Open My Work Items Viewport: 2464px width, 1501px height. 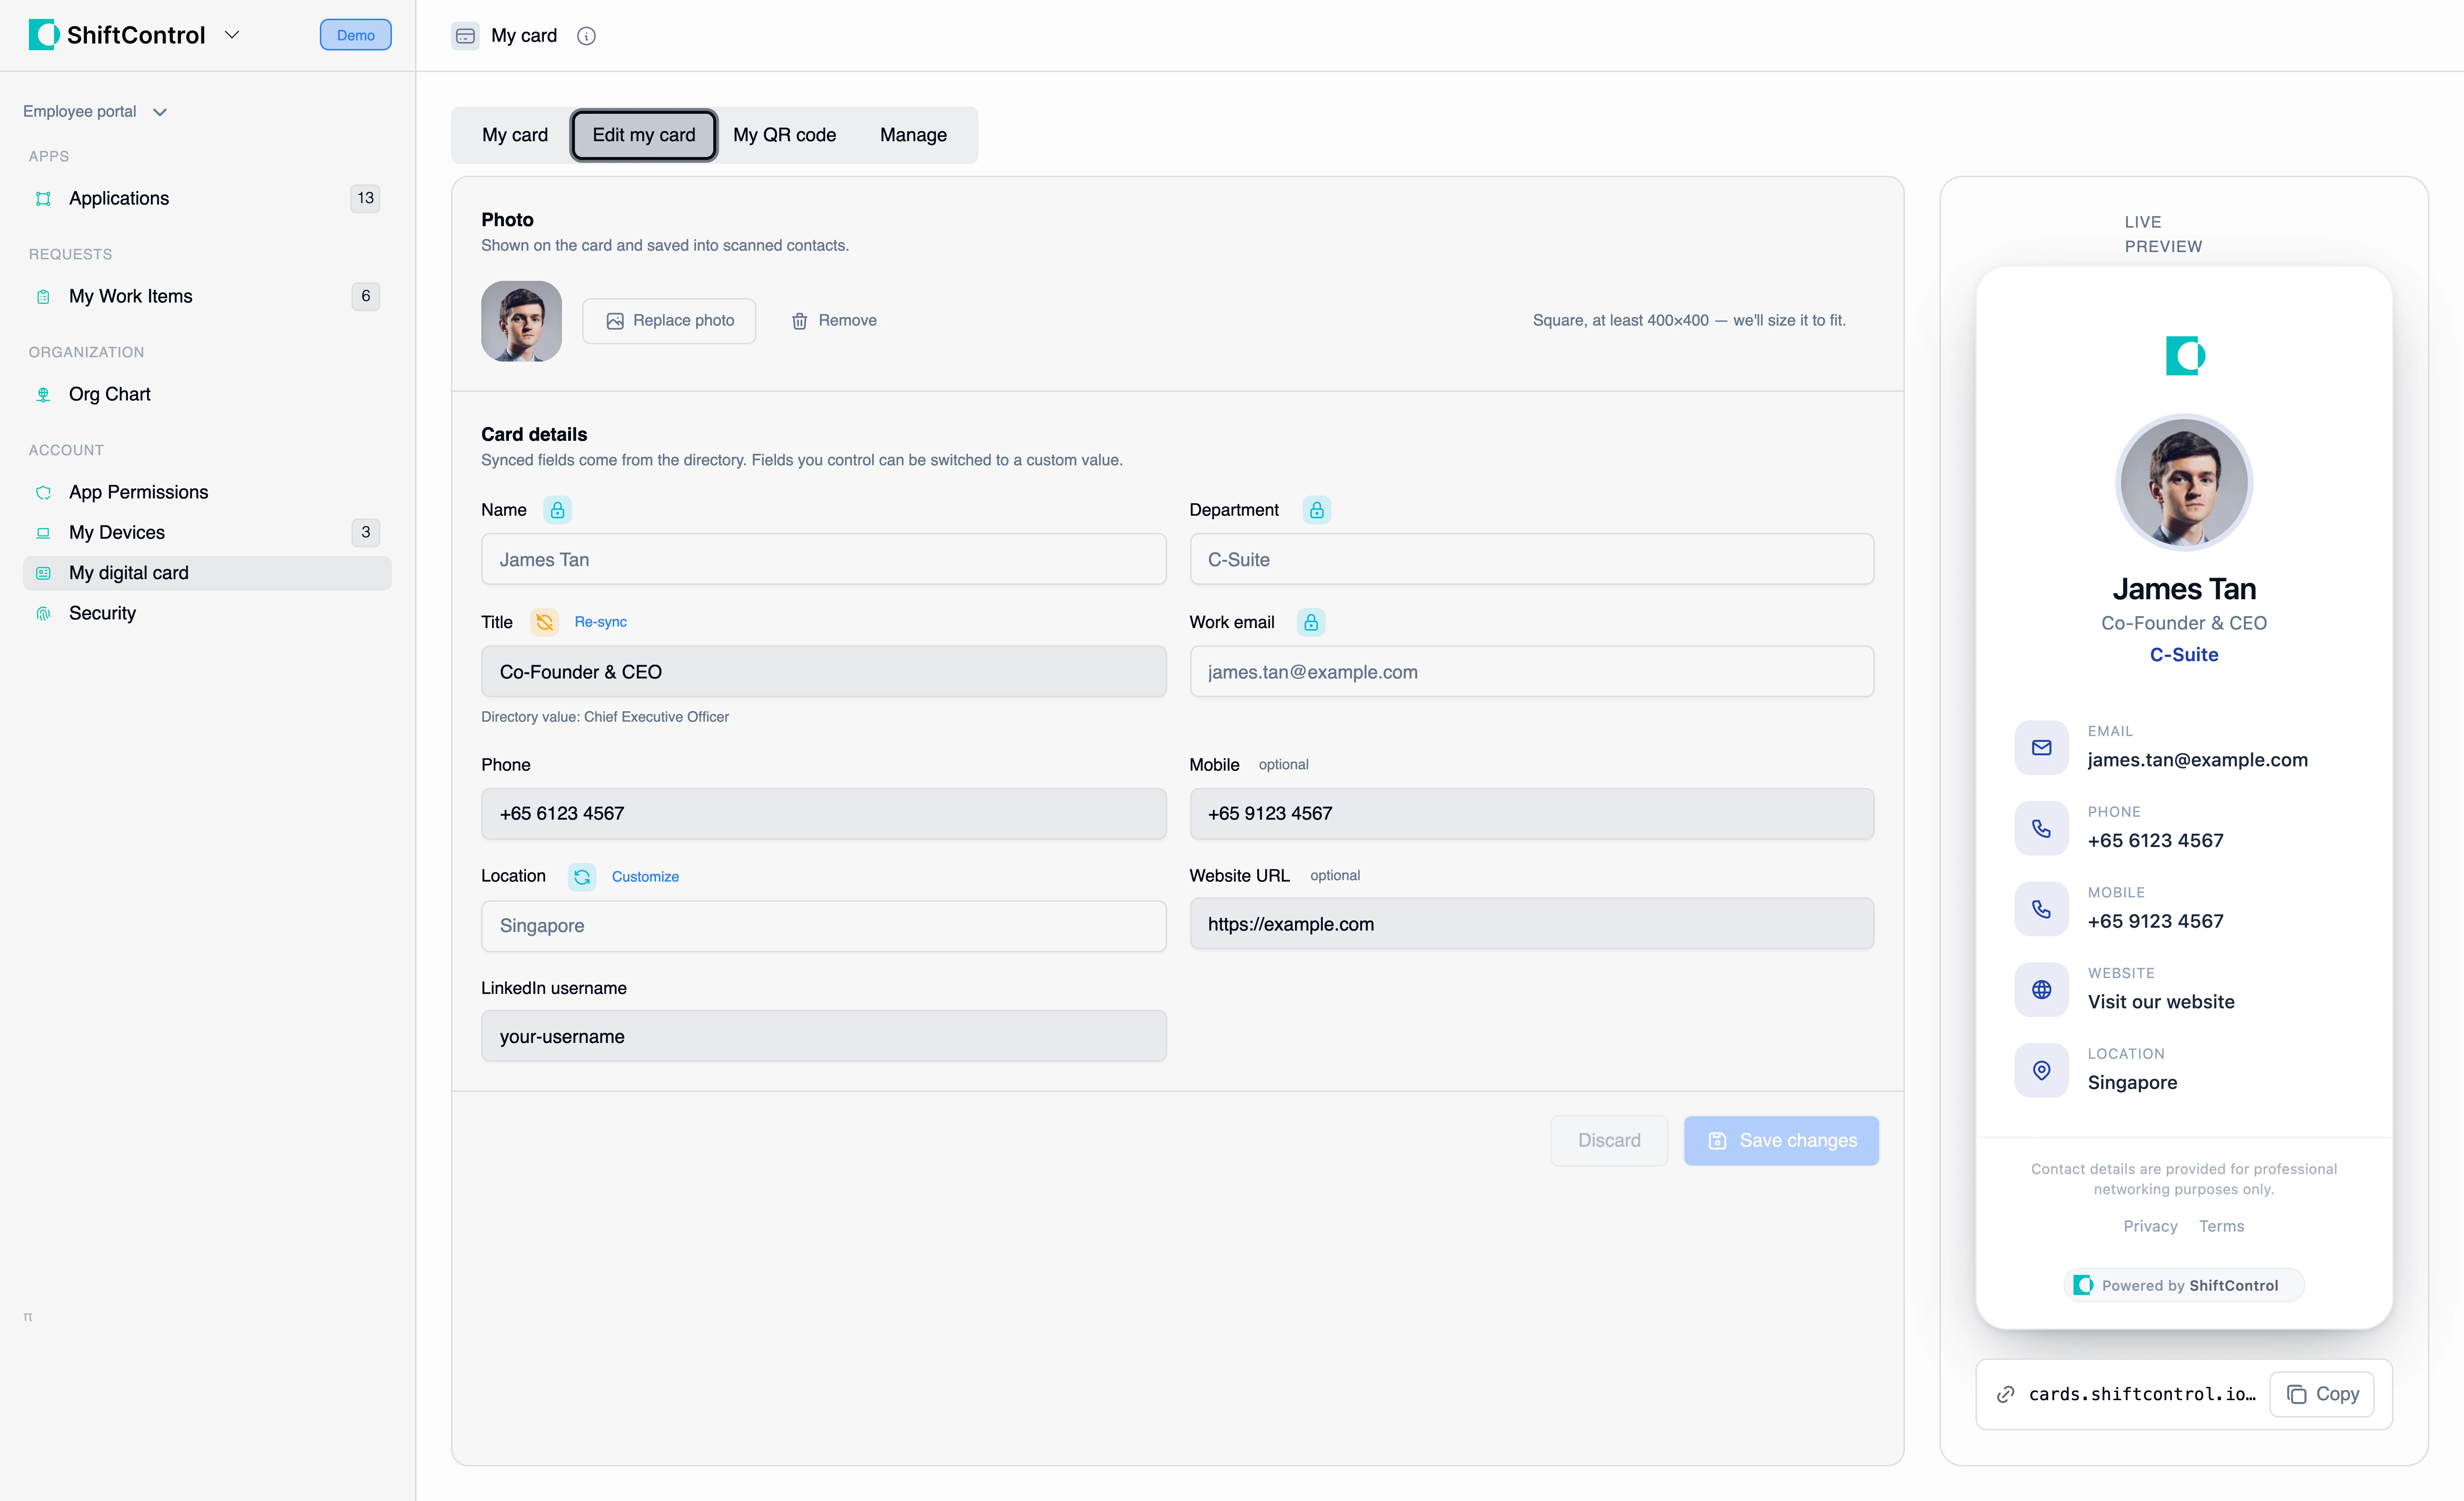[x=207, y=296]
